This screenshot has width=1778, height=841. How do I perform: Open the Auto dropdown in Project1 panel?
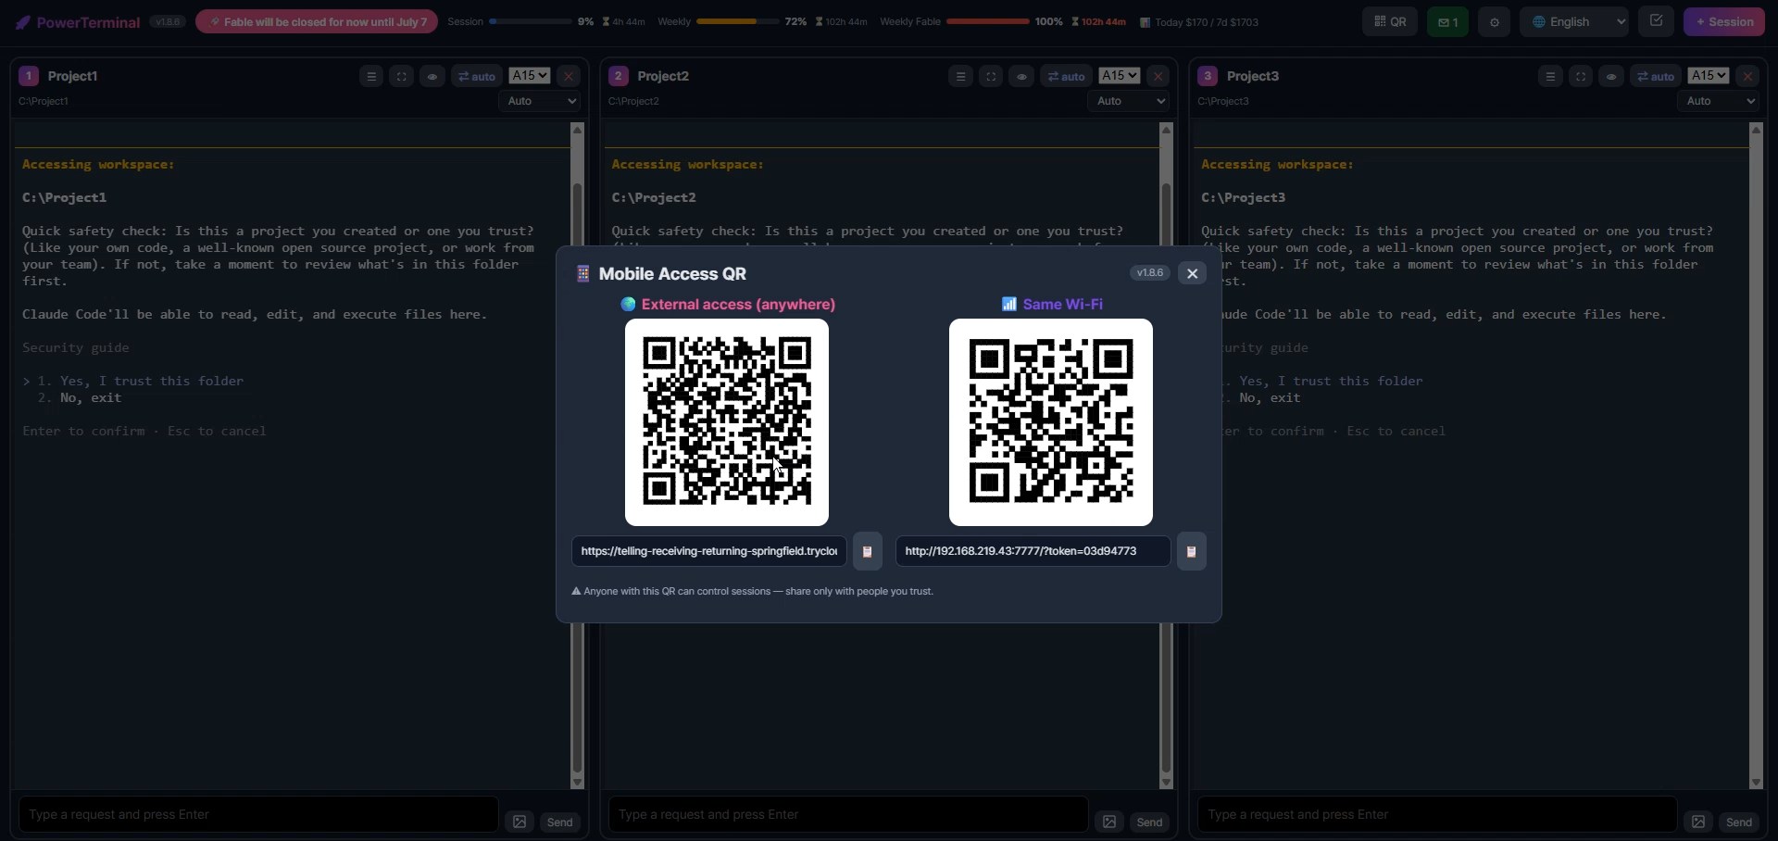pyautogui.click(x=539, y=101)
